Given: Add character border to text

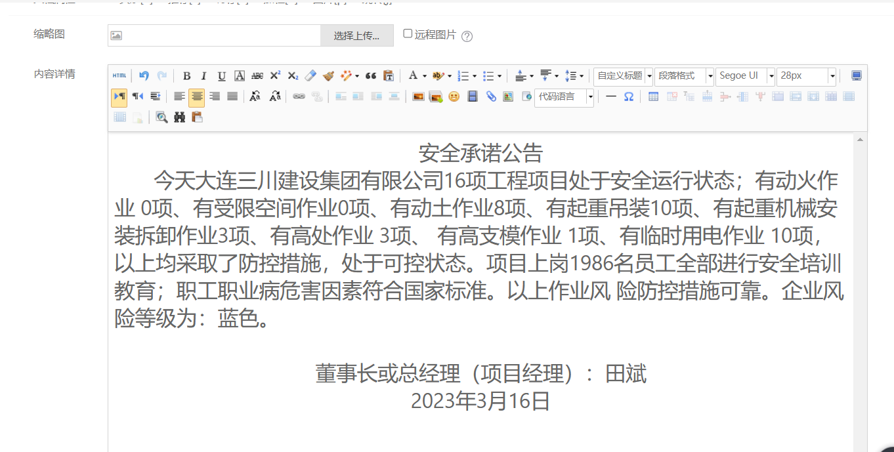Looking at the screenshot, I should [240, 75].
